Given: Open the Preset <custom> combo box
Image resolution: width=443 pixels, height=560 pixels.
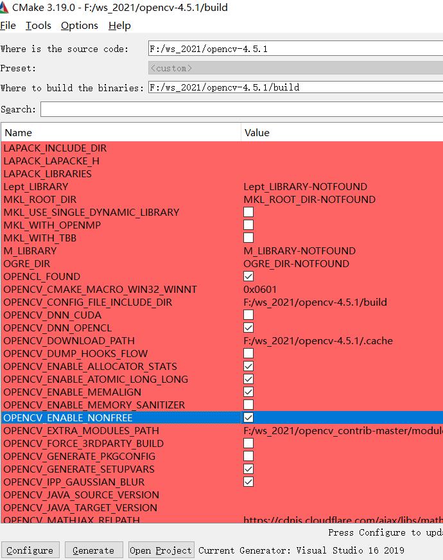Looking at the screenshot, I should point(295,68).
